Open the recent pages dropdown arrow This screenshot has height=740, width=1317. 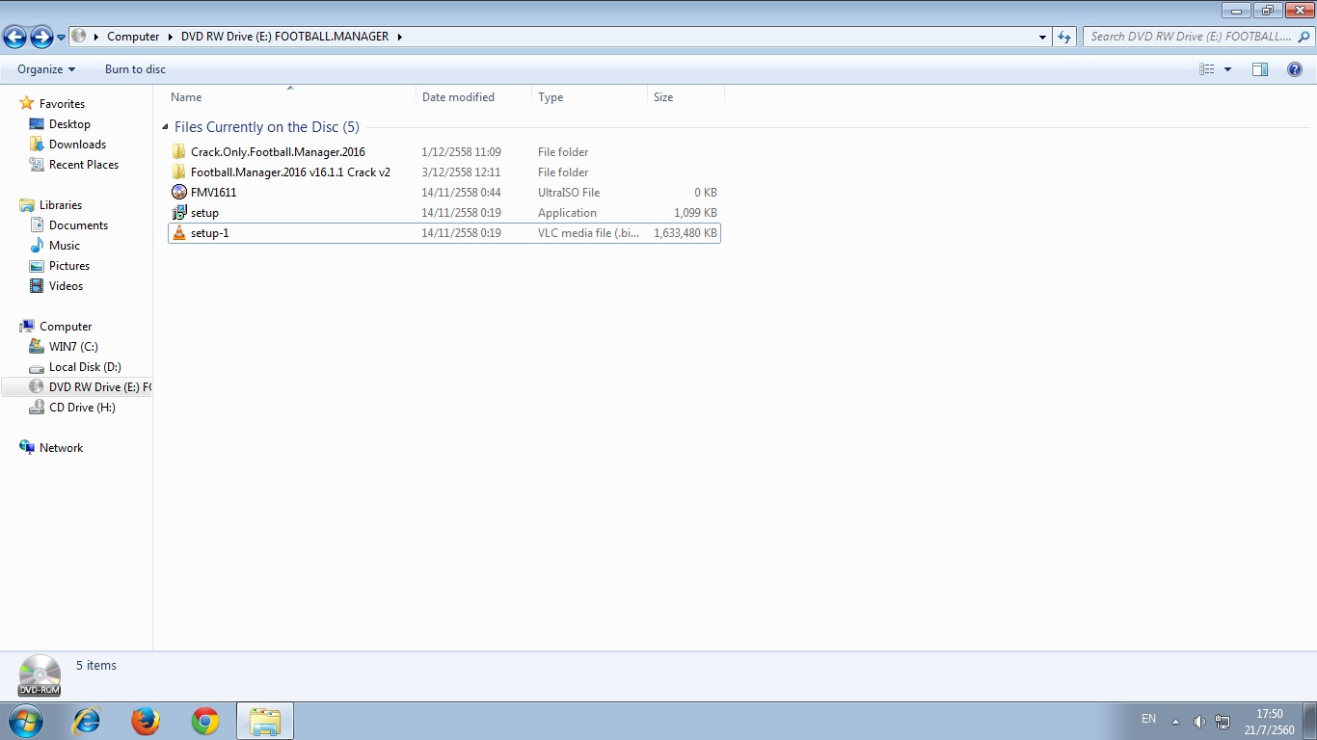point(62,38)
